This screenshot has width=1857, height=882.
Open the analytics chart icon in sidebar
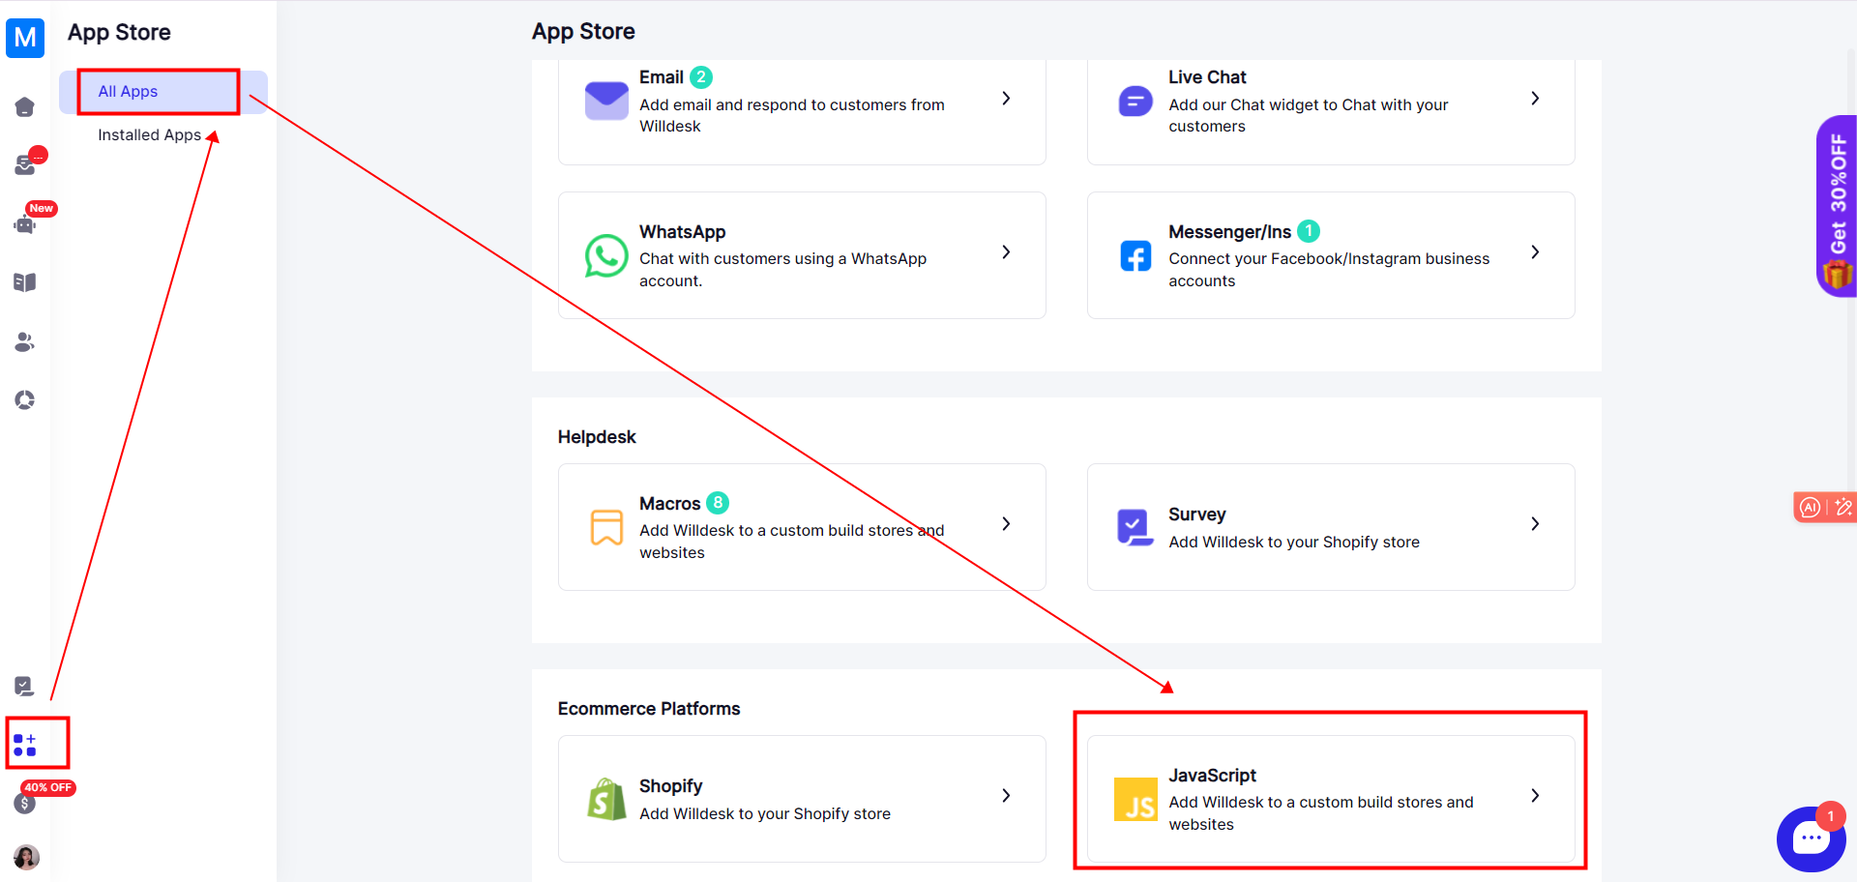tap(25, 400)
